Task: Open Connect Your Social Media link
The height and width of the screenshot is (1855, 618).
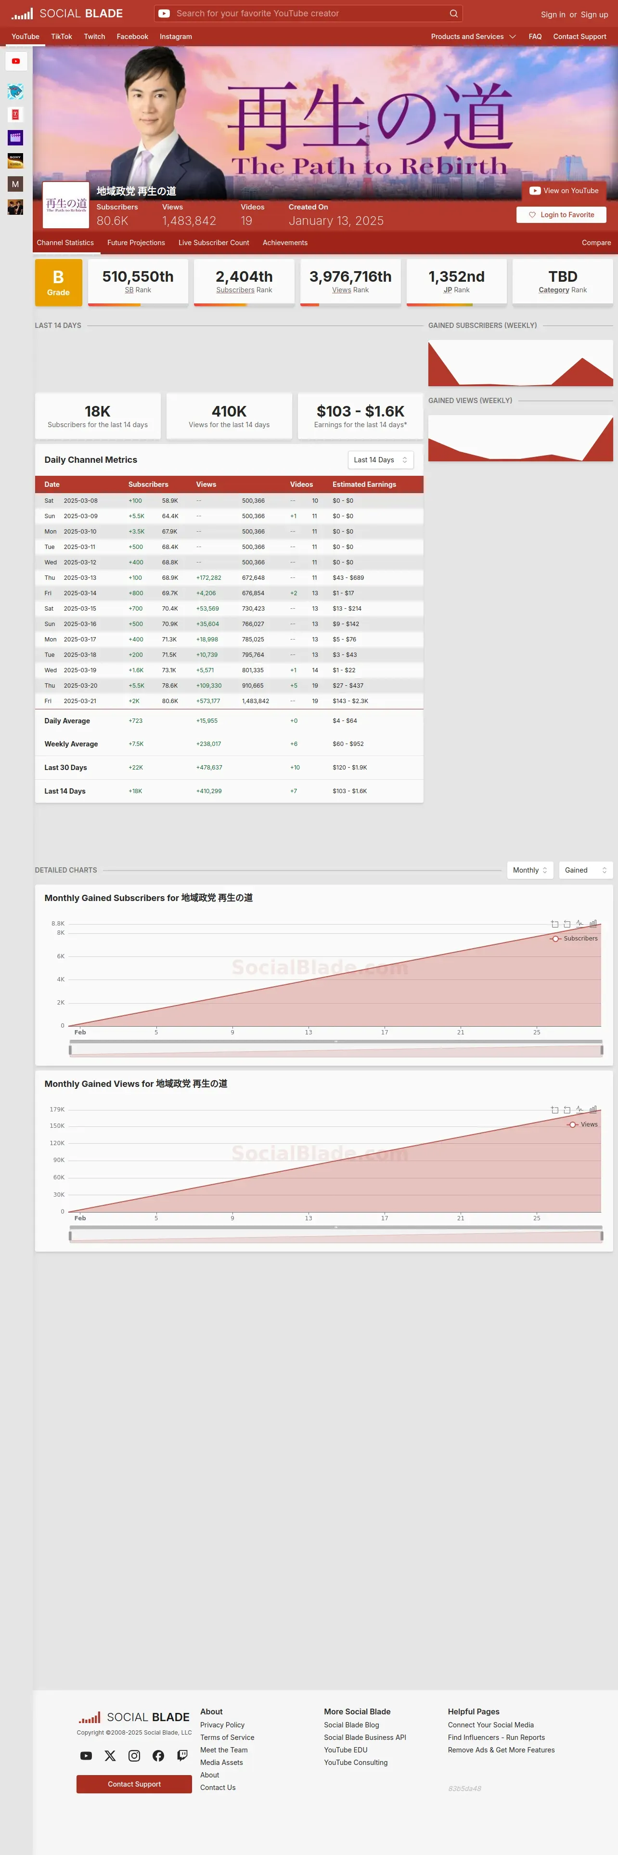Action: pos(490,1724)
